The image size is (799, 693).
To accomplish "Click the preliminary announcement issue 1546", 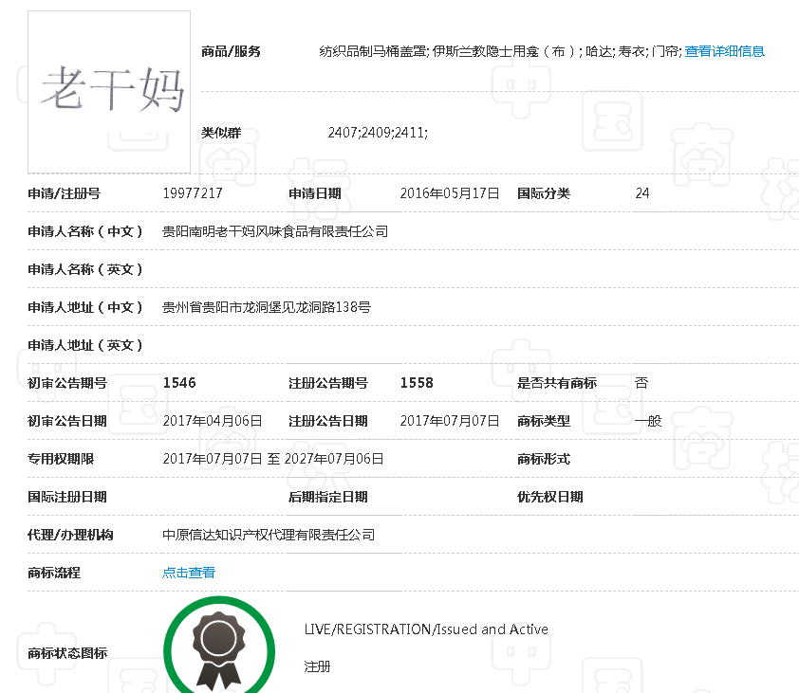I will click(x=179, y=383).
